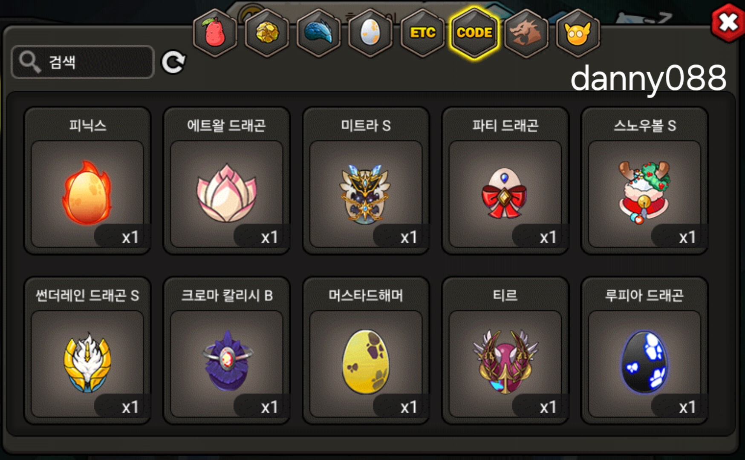
Task: Switch to the ETC tab
Action: tap(422, 33)
